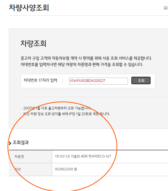Click the 차량조회 section heading

[x=33, y=43]
